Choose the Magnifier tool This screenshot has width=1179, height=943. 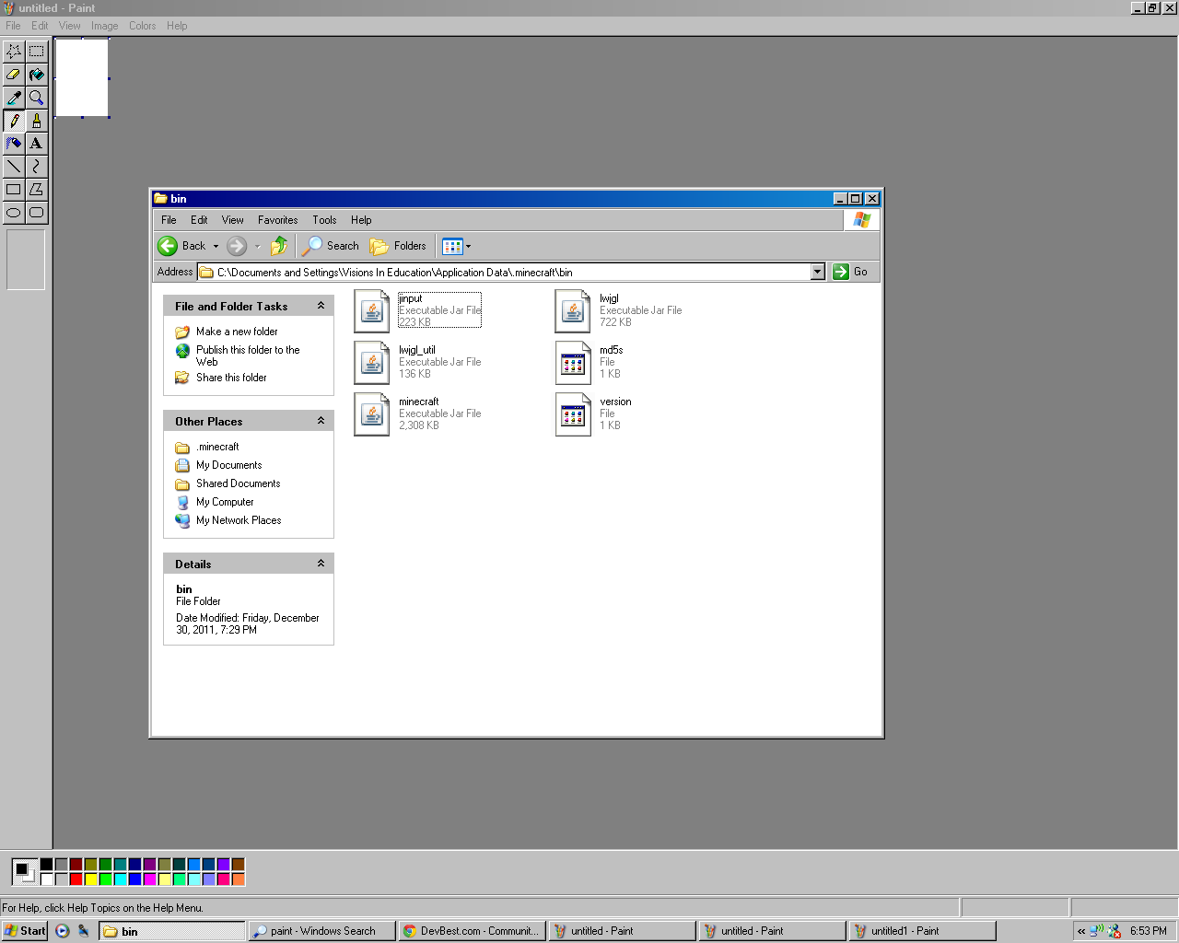[x=36, y=98]
